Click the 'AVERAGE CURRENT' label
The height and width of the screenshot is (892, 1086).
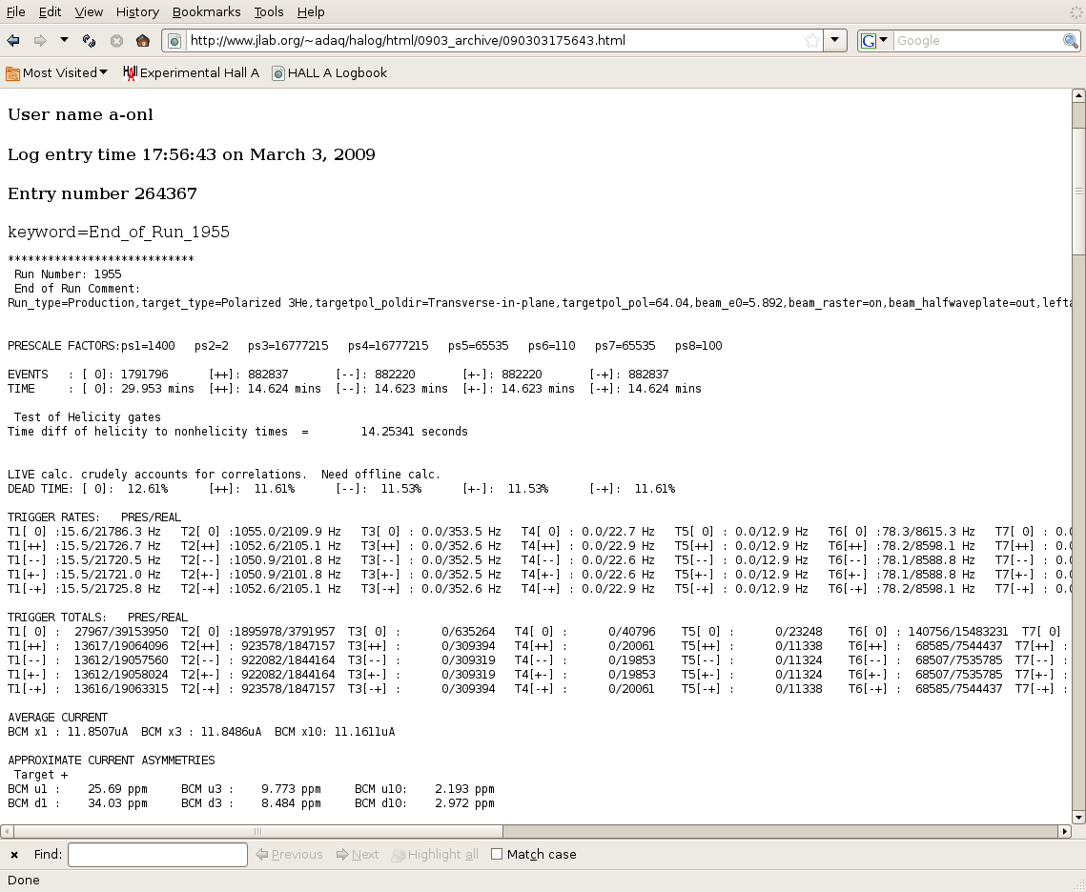pyautogui.click(x=57, y=717)
